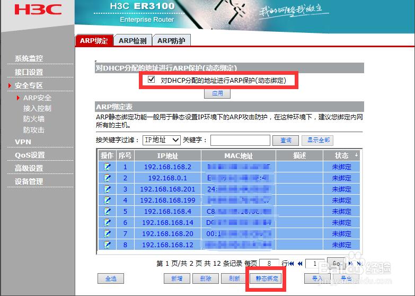Click IP address 192.168.168.14 cell
The height and width of the screenshot is (296, 415).
pos(167,222)
